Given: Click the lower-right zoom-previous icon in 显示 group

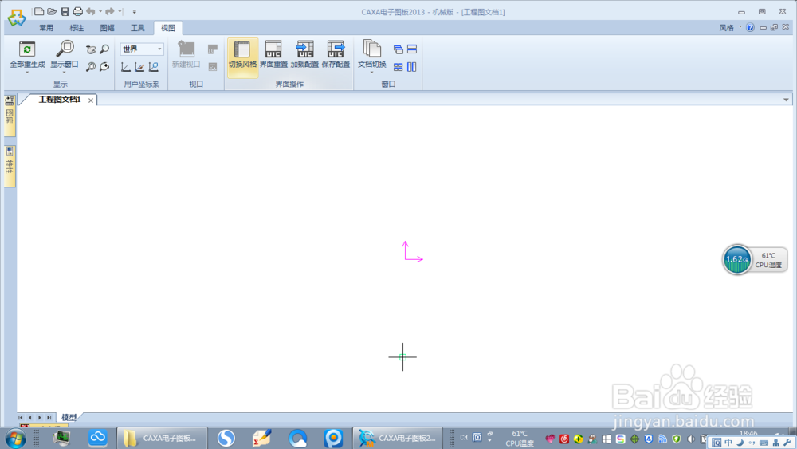Looking at the screenshot, I should pos(104,67).
